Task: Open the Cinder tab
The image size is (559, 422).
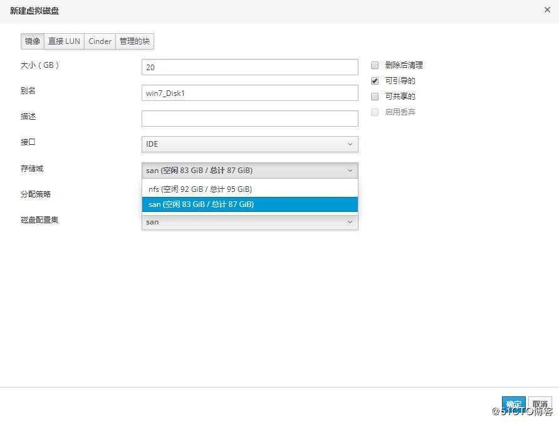Action: [100, 41]
